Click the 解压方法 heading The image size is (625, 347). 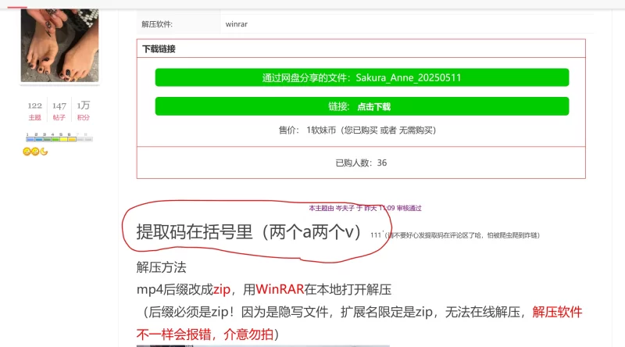click(x=161, y=267)
